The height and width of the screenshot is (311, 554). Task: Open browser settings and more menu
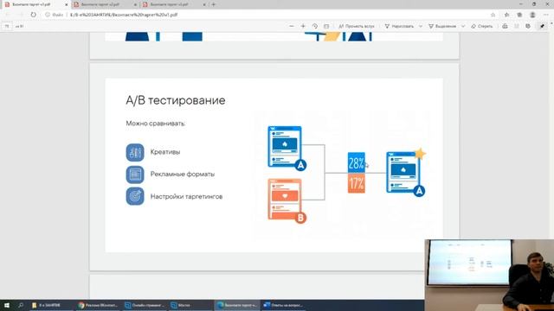546,15
